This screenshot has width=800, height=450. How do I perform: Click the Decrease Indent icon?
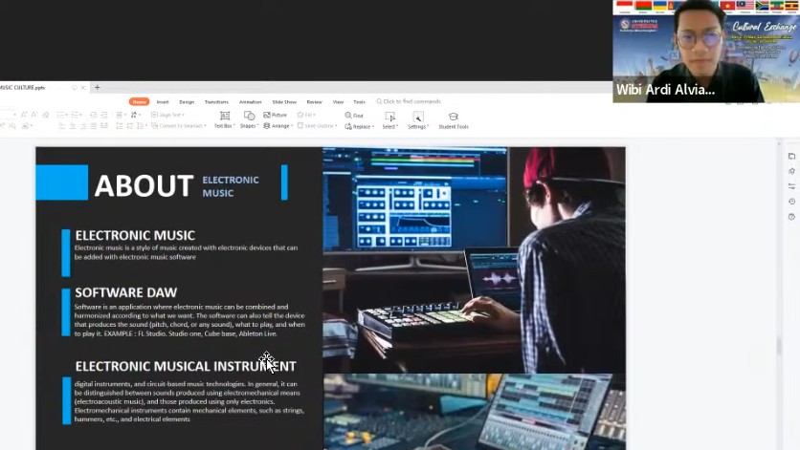pos(94,116)
